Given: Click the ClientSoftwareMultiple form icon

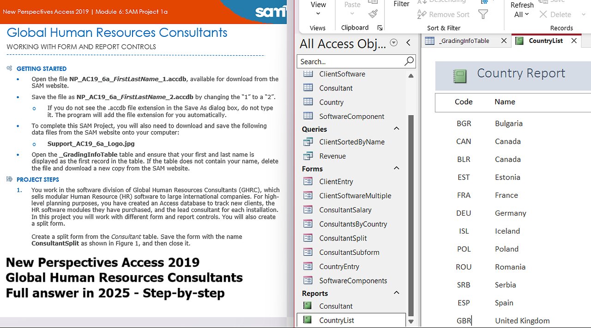Looking at the screenshot, I should tap(308, 195).
